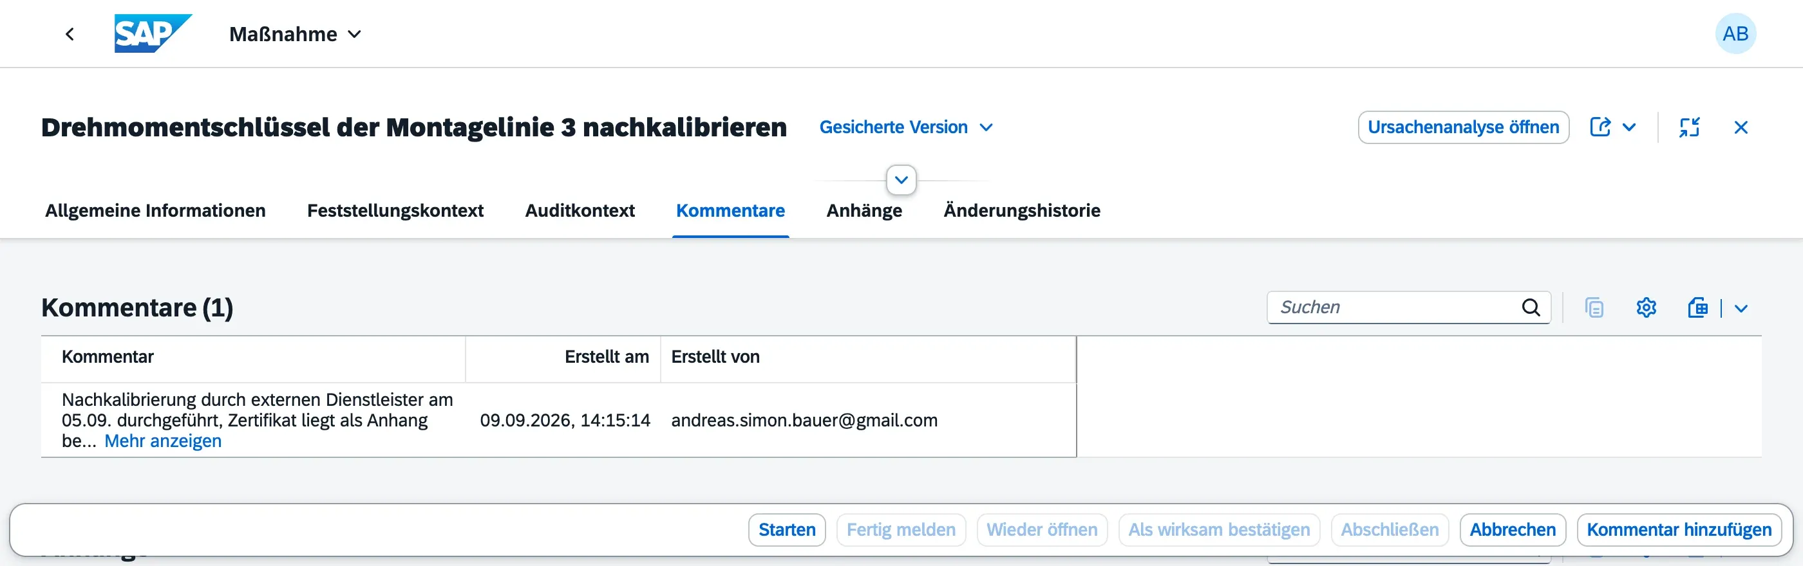The width and height of the screenshot is (1803, 566).
Task: Open the Maßnahme menu dropdown
Action: point(295,33)
